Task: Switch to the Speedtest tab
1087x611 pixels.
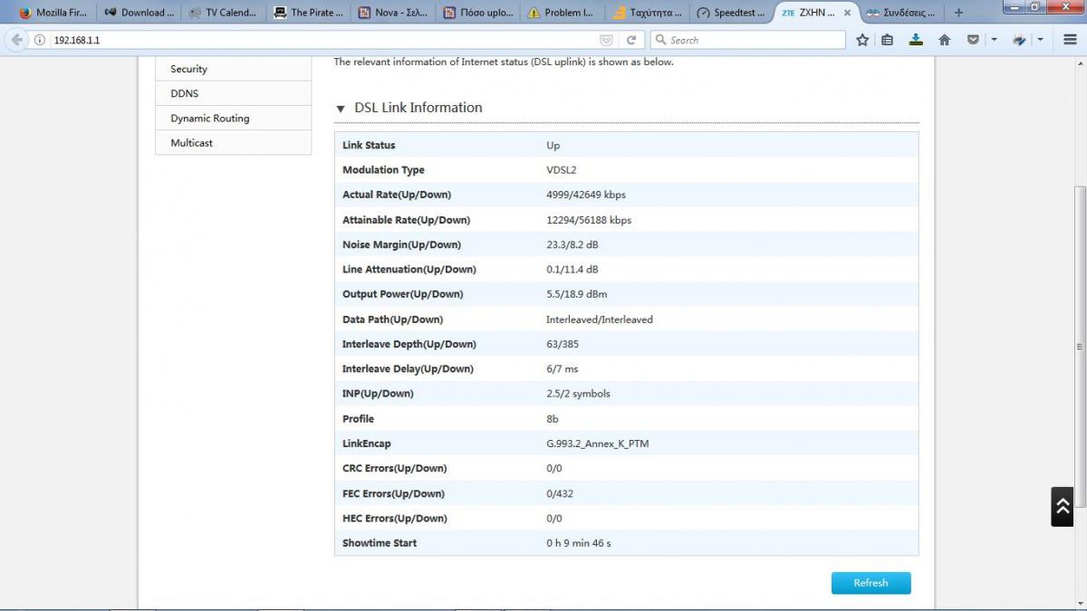Action: (734, 13)
